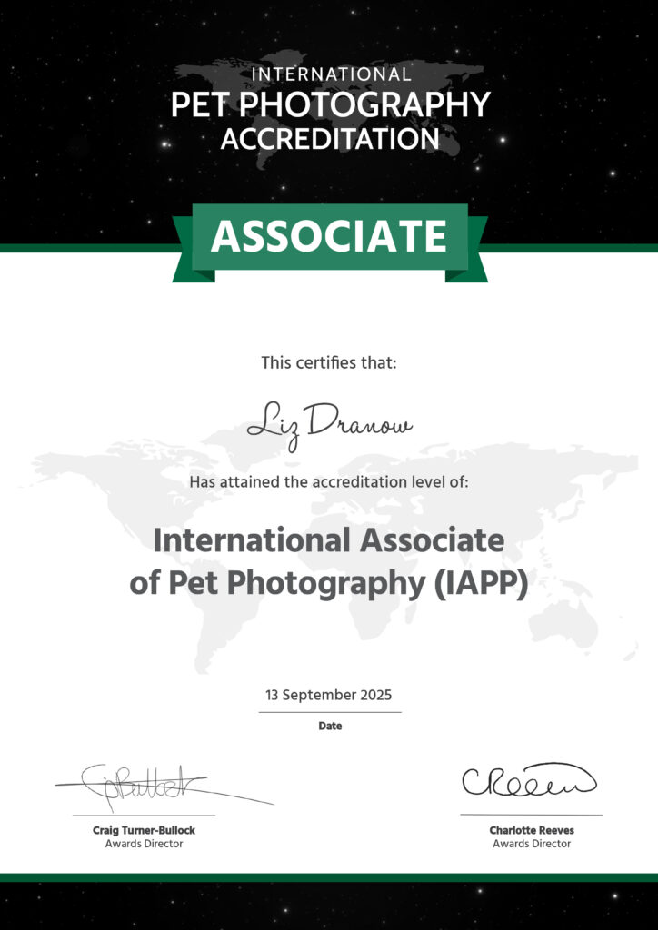Click 'Awards Director' under Charlotte Reeves
Image resolution: width=658 pixels, height=930 pixels.
point(532,844)
